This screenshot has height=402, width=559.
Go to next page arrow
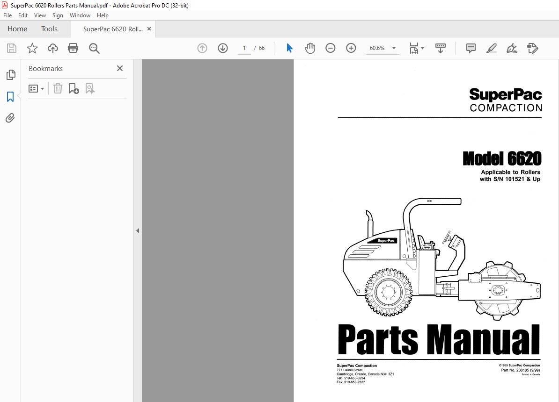click(223, 48)
